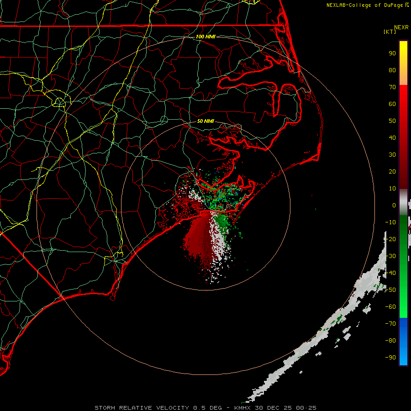The height and width of the screenshot is (411, 411).
Task: Click the 00:25 time in caption
Action: pyautogui.click(x=306, y=408)
